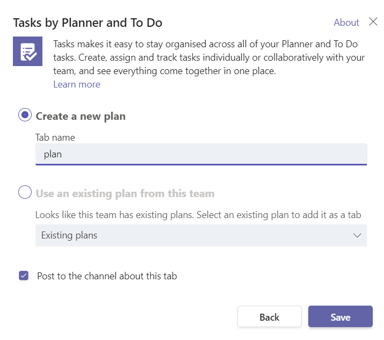Click the Tasks by Planner and To Do title
The width and height of the screenshot is (384, 340).
[88, 23]
